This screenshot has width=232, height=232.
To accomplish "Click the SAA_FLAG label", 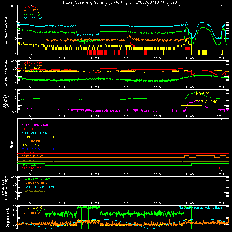I will click(x=28, y=153).
